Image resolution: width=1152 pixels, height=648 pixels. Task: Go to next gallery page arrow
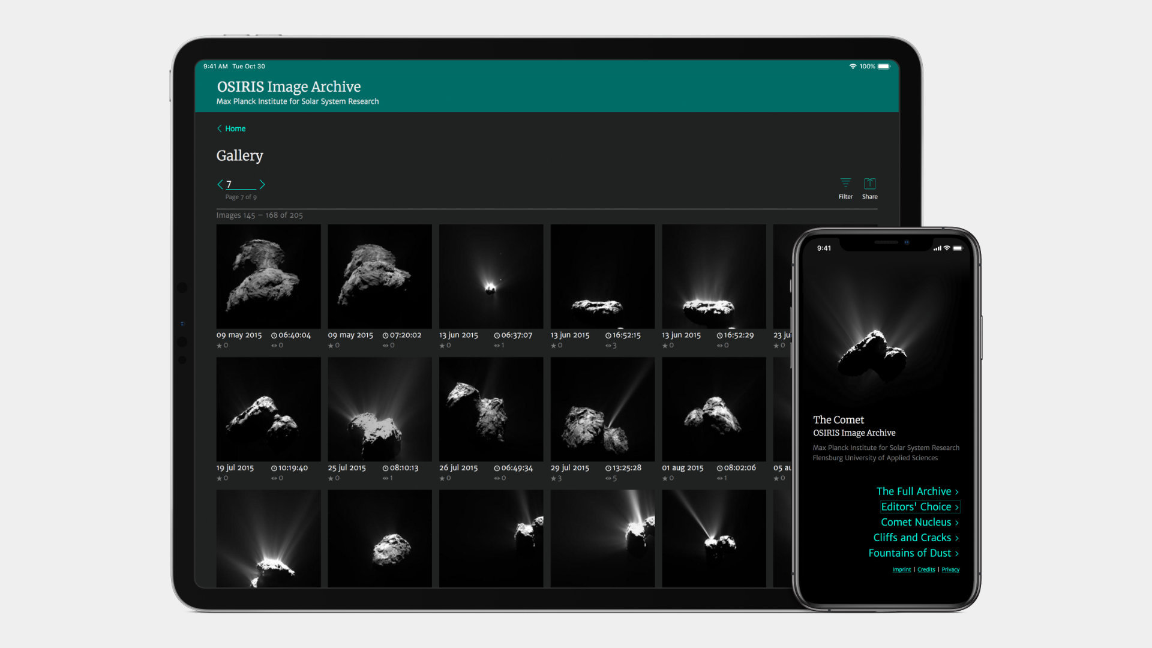(262, 184)
